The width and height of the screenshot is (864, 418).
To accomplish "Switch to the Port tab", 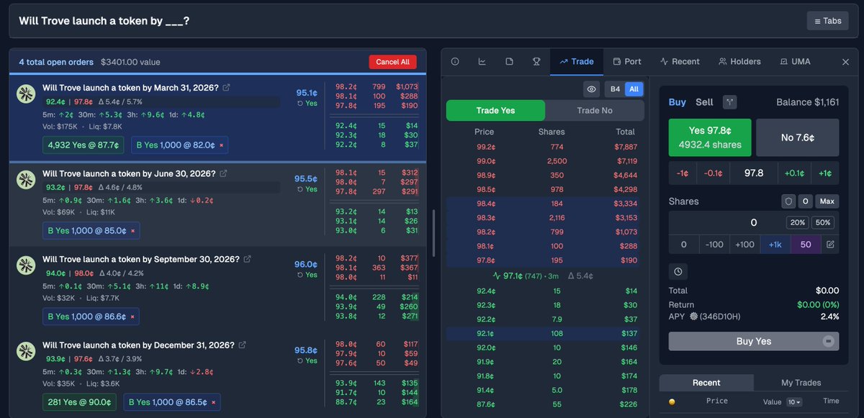I will tap(626, 62).
